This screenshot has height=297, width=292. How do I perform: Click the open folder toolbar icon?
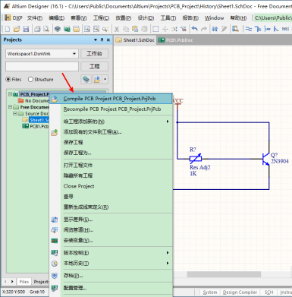pyautogui.click(x=17, y=29)
